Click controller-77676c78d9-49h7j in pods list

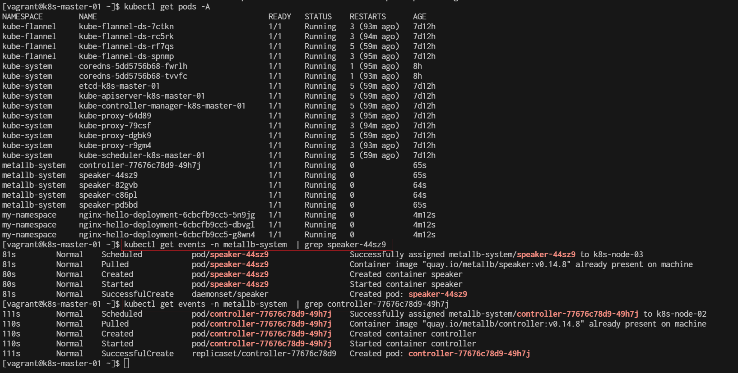(140, 165)
